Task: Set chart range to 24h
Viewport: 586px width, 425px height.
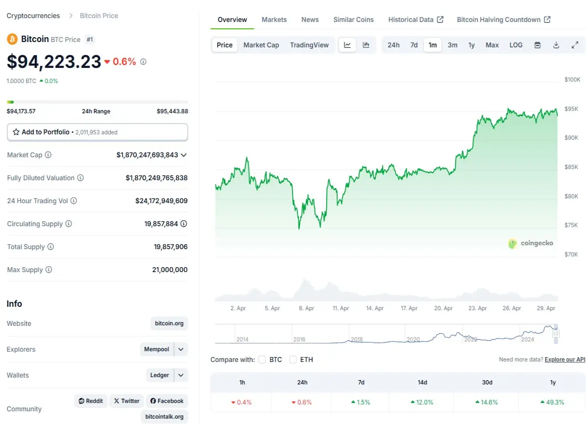Action: coord(394,45)
